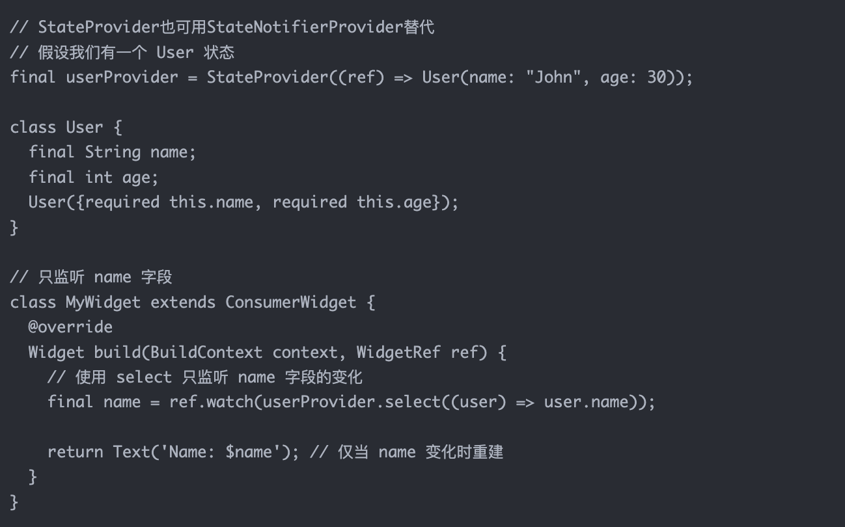Click this.age in the User constructor

394,202
